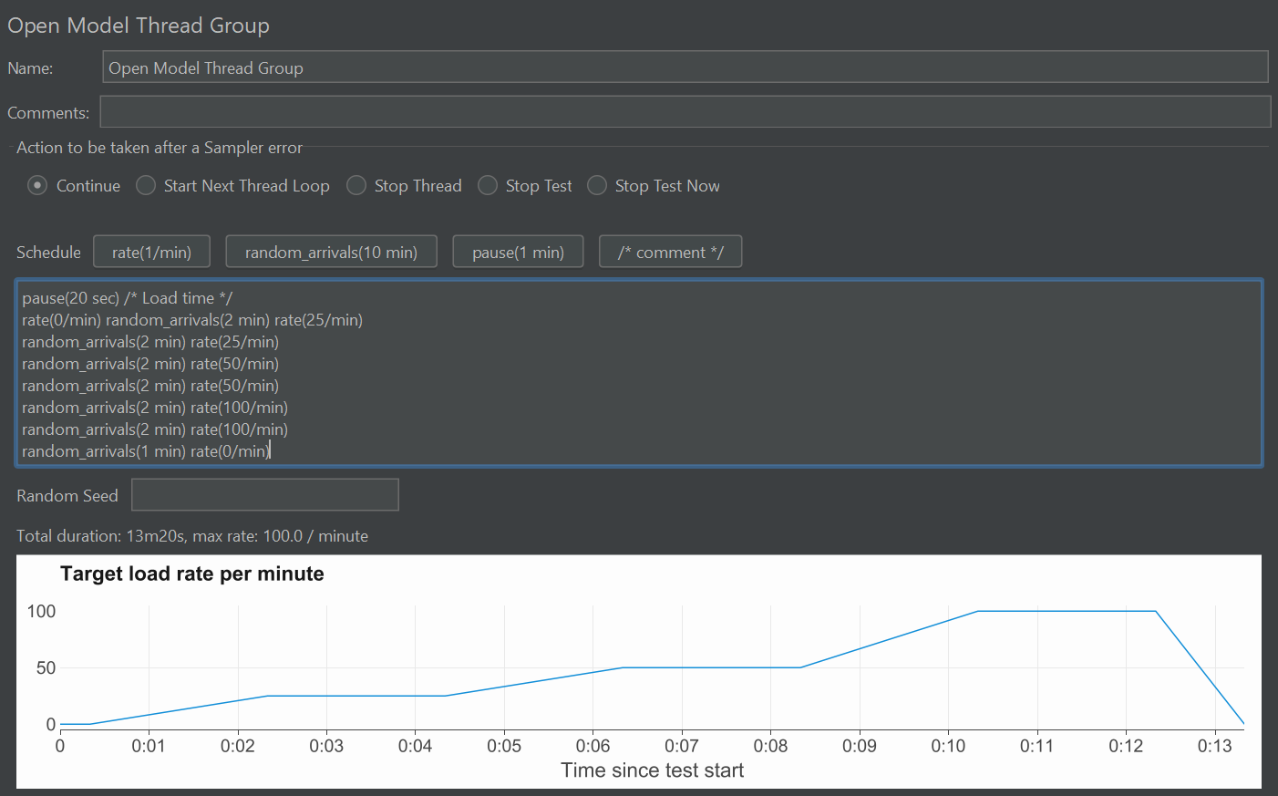Place cursor in line starting with rate(0/min)
This screenshot has height=796, width=1278.
(x=191, y=320)
